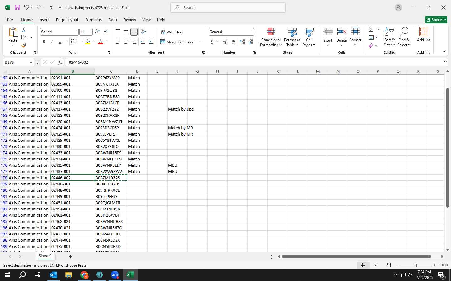The image size is (451, 281).
Task: Switch to the Review tab
Action: [x=129, y=20]
